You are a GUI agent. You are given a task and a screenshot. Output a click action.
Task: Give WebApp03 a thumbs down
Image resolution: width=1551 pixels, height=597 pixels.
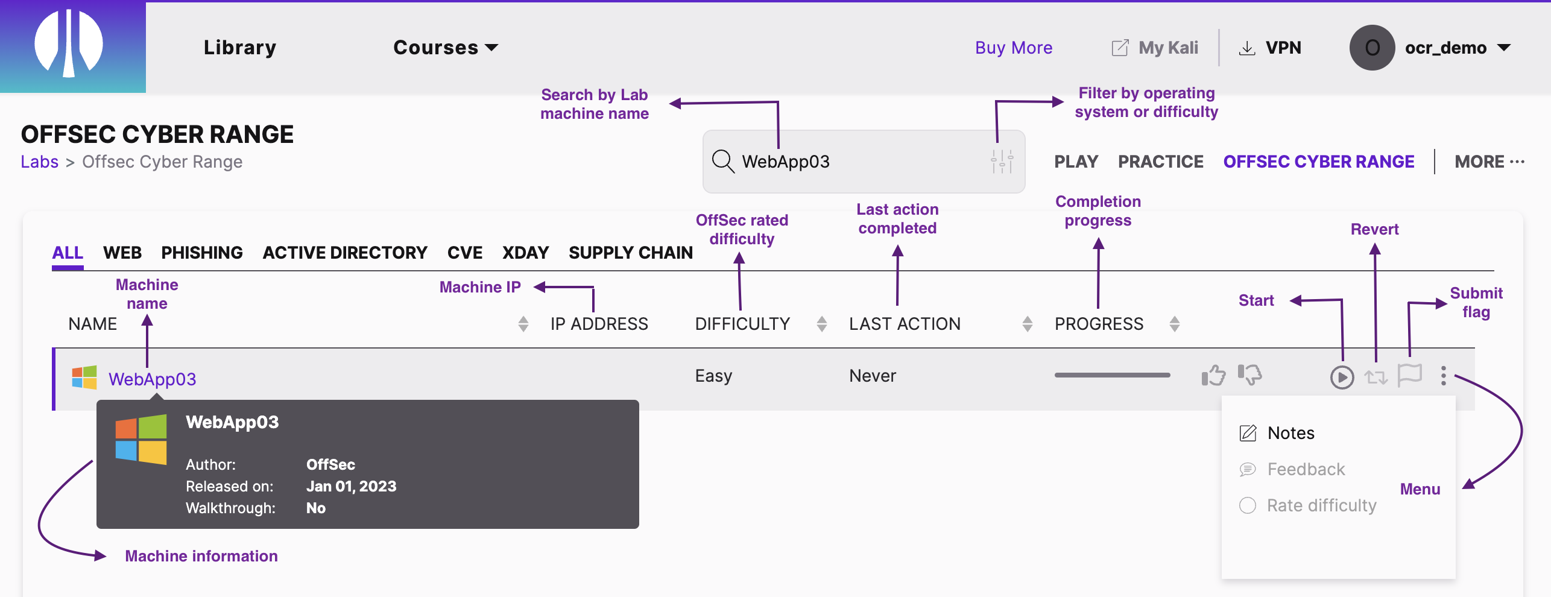point(1250,374)
